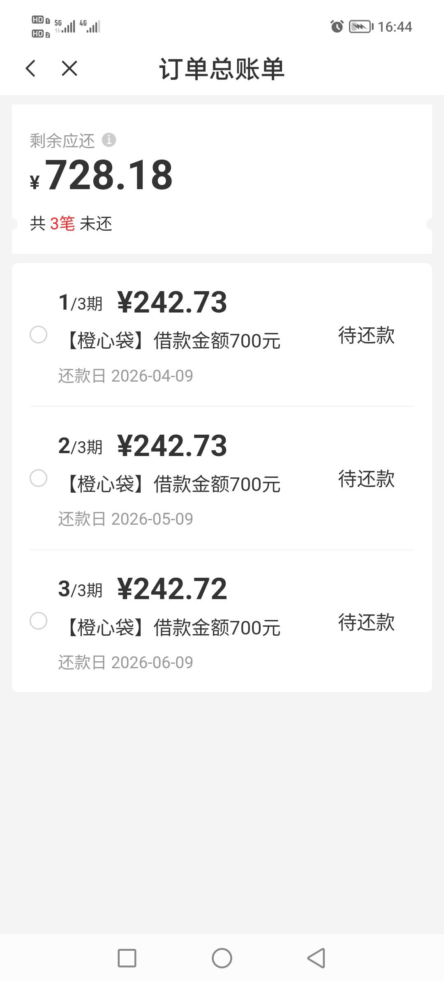
Task: Open the ¥242.72 installment entry
Action: [172, 589]
